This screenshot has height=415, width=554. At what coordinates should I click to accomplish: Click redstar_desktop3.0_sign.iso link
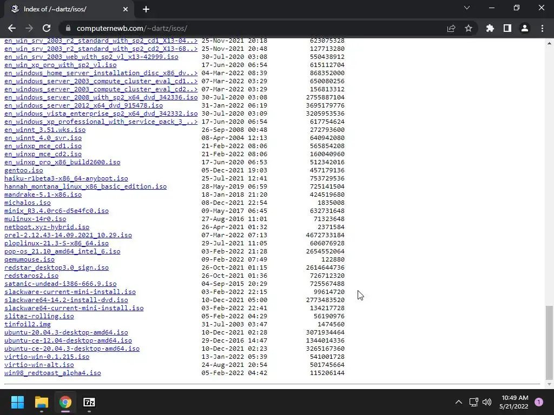[56, 268]
